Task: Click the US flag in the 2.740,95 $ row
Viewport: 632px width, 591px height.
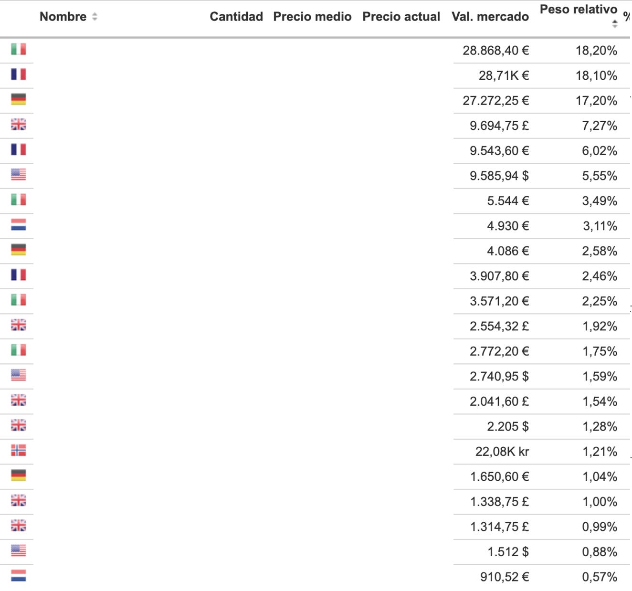Action: coord(19,375)
